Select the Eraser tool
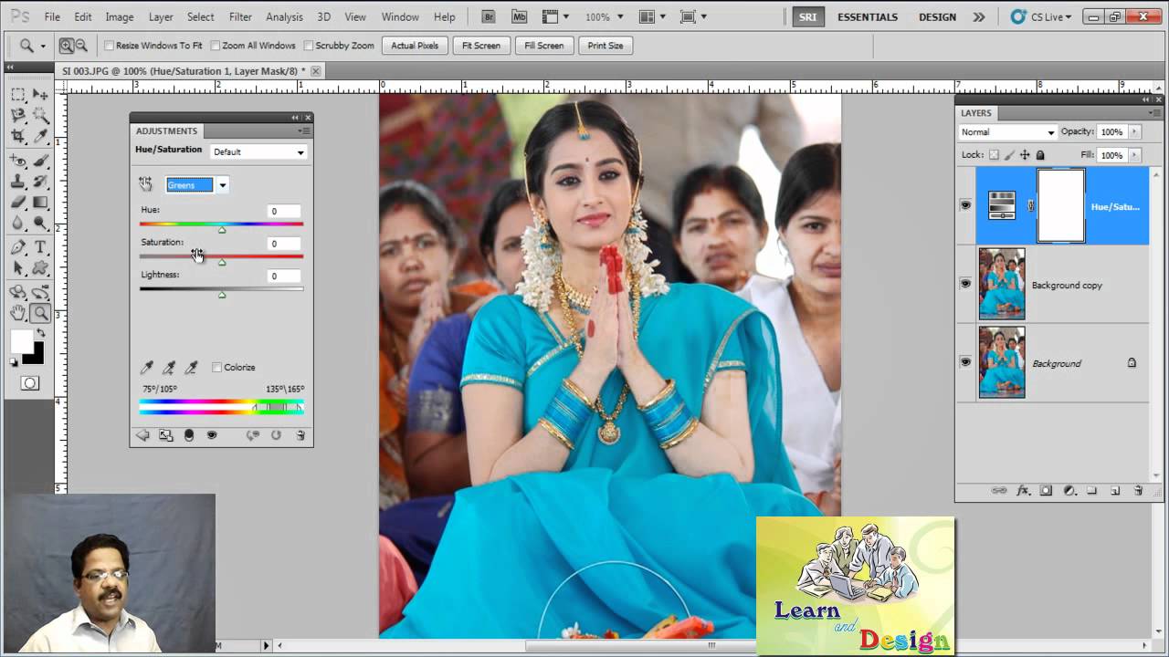This screenshot has width=1169, height=657. (x=18, y=203)
